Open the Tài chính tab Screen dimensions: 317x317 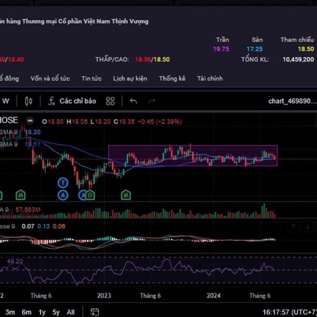pyautogui.click(x=210, y=78)
